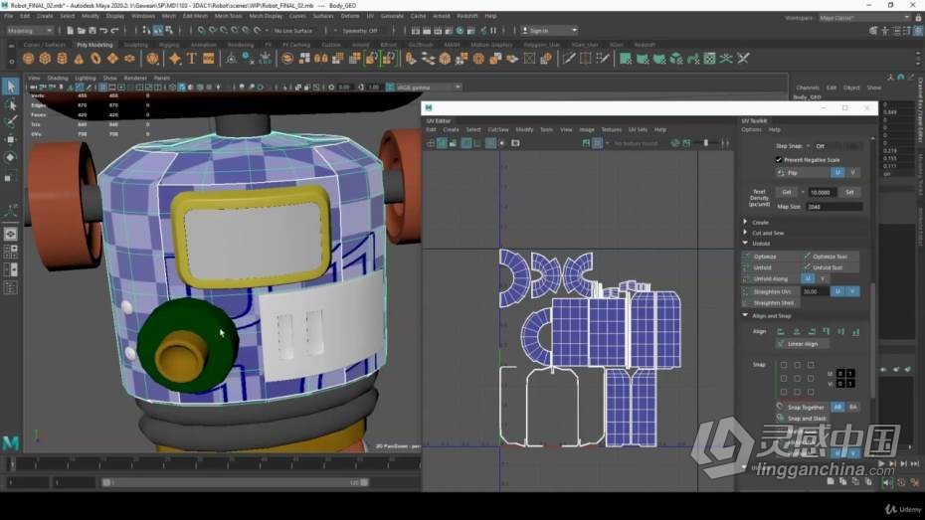Click the wireframe icon at left of UV Editor toolbar
This screenshot has height=520, width=925.
(x=431, y=142)
